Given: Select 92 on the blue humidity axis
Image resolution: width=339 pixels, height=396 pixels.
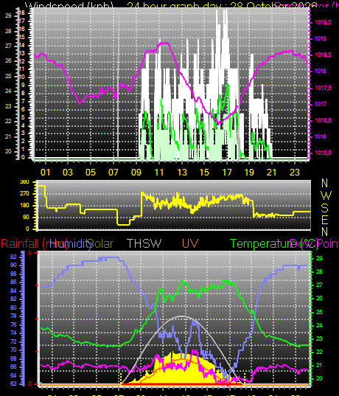Looking at the screenshot, I should pos(13,257).
